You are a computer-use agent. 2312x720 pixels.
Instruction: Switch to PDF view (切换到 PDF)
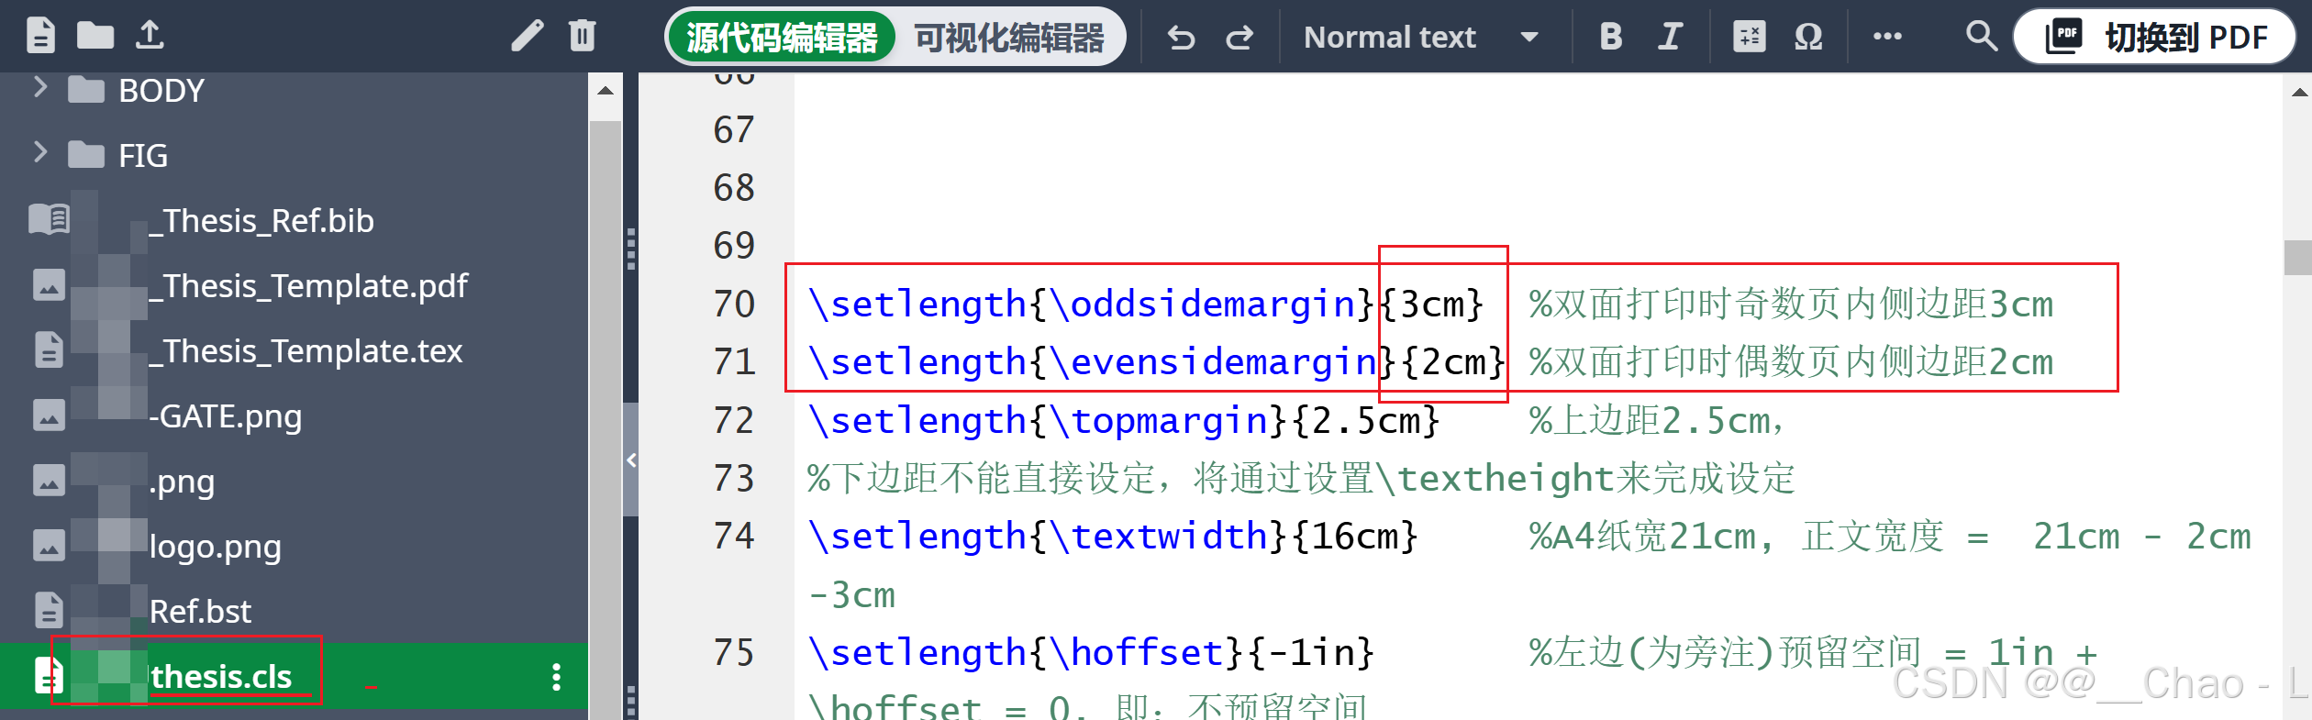pyautogui.click(x=2155, y=38)
